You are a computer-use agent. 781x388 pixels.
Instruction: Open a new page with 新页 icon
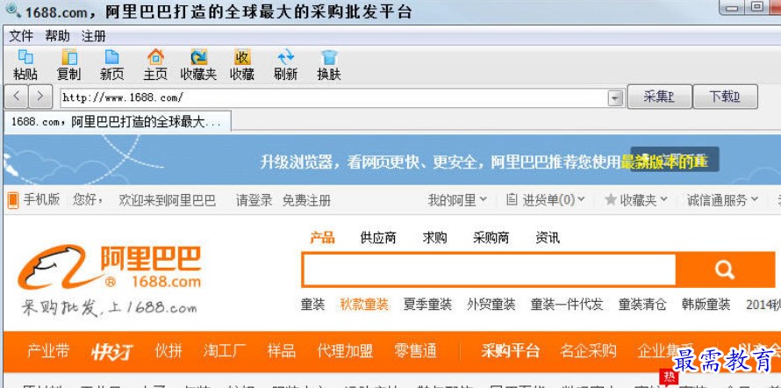click(112, 65)
